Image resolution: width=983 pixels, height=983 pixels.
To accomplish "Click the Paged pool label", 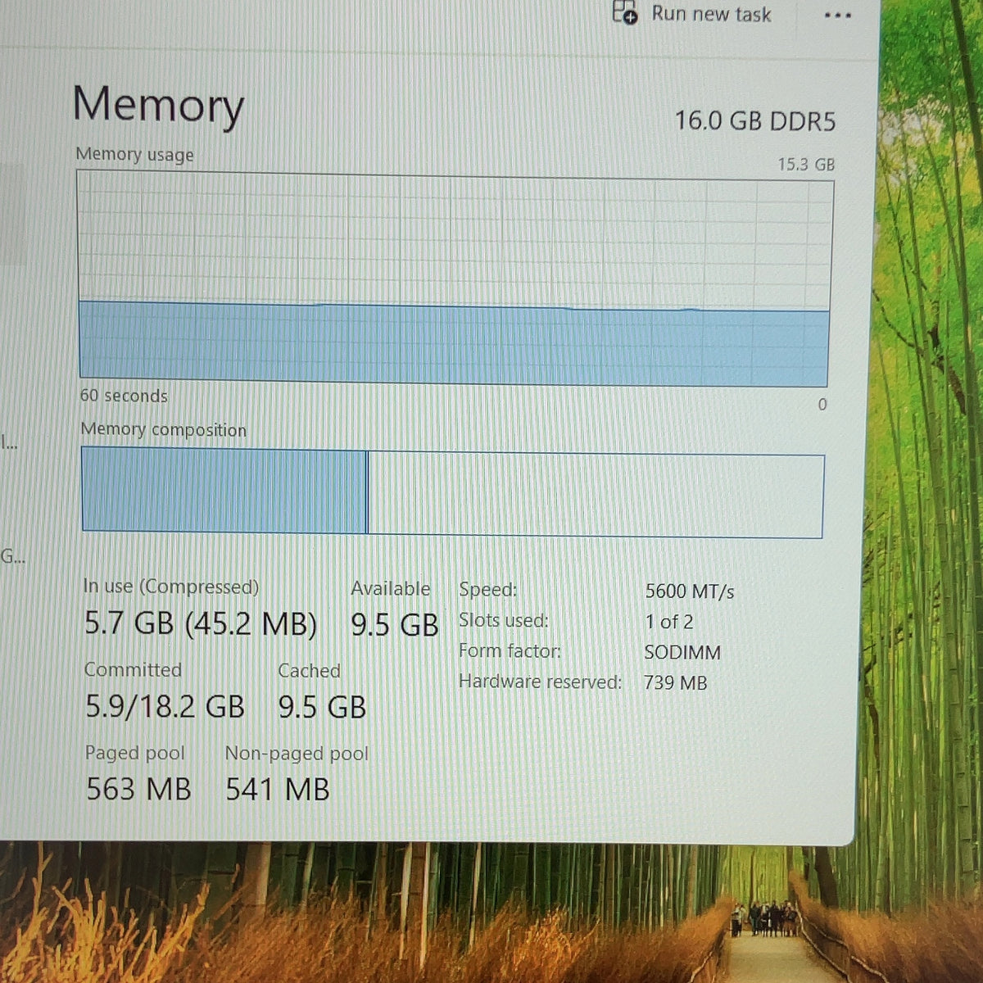I will click(x=135, y=754).
